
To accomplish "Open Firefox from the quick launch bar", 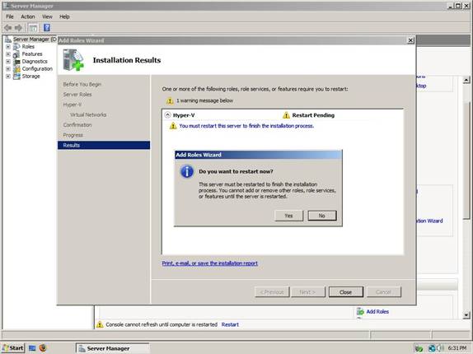I will 43,348.
